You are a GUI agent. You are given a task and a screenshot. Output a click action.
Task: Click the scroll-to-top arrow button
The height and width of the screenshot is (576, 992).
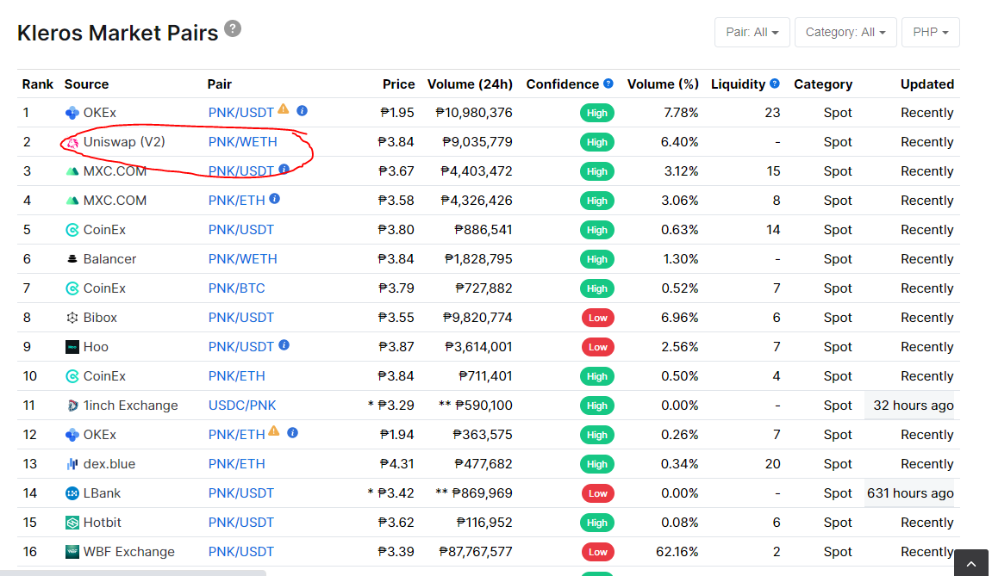971,563
